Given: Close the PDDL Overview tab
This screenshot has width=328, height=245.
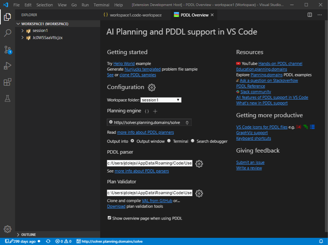Looking at the screenshot, I should tap(212, 15).
